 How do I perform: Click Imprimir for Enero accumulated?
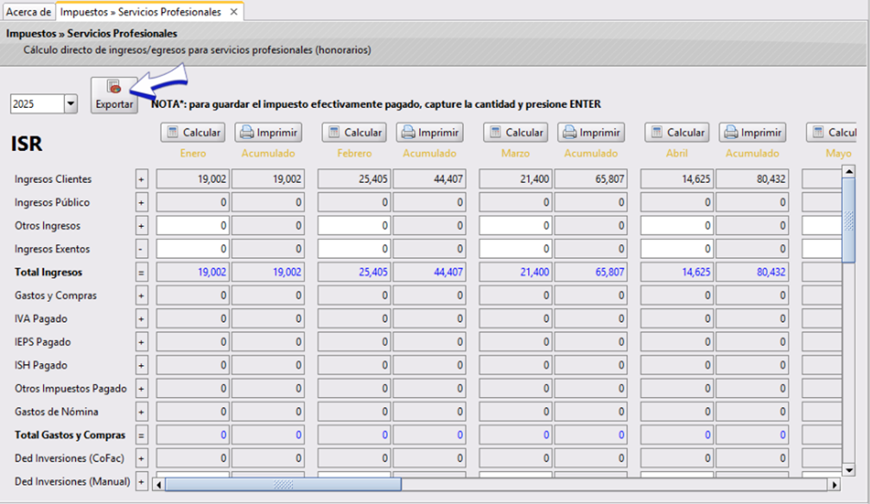(x=269, y=133)
